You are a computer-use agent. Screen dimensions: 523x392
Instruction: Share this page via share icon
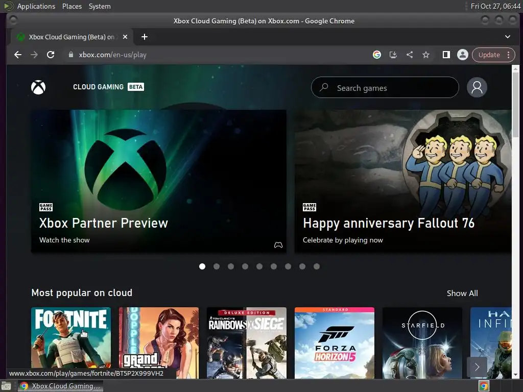pyautogui.click(x=410, y=55)
